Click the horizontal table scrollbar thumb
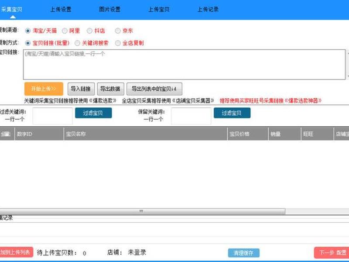 pos(142,211)
